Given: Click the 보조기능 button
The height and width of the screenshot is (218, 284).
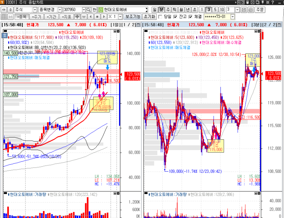Looking at the screenshot, I should coord(133,17).
